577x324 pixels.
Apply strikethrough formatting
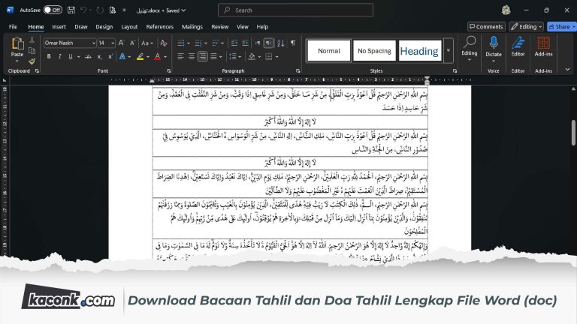tap(88, 56)
